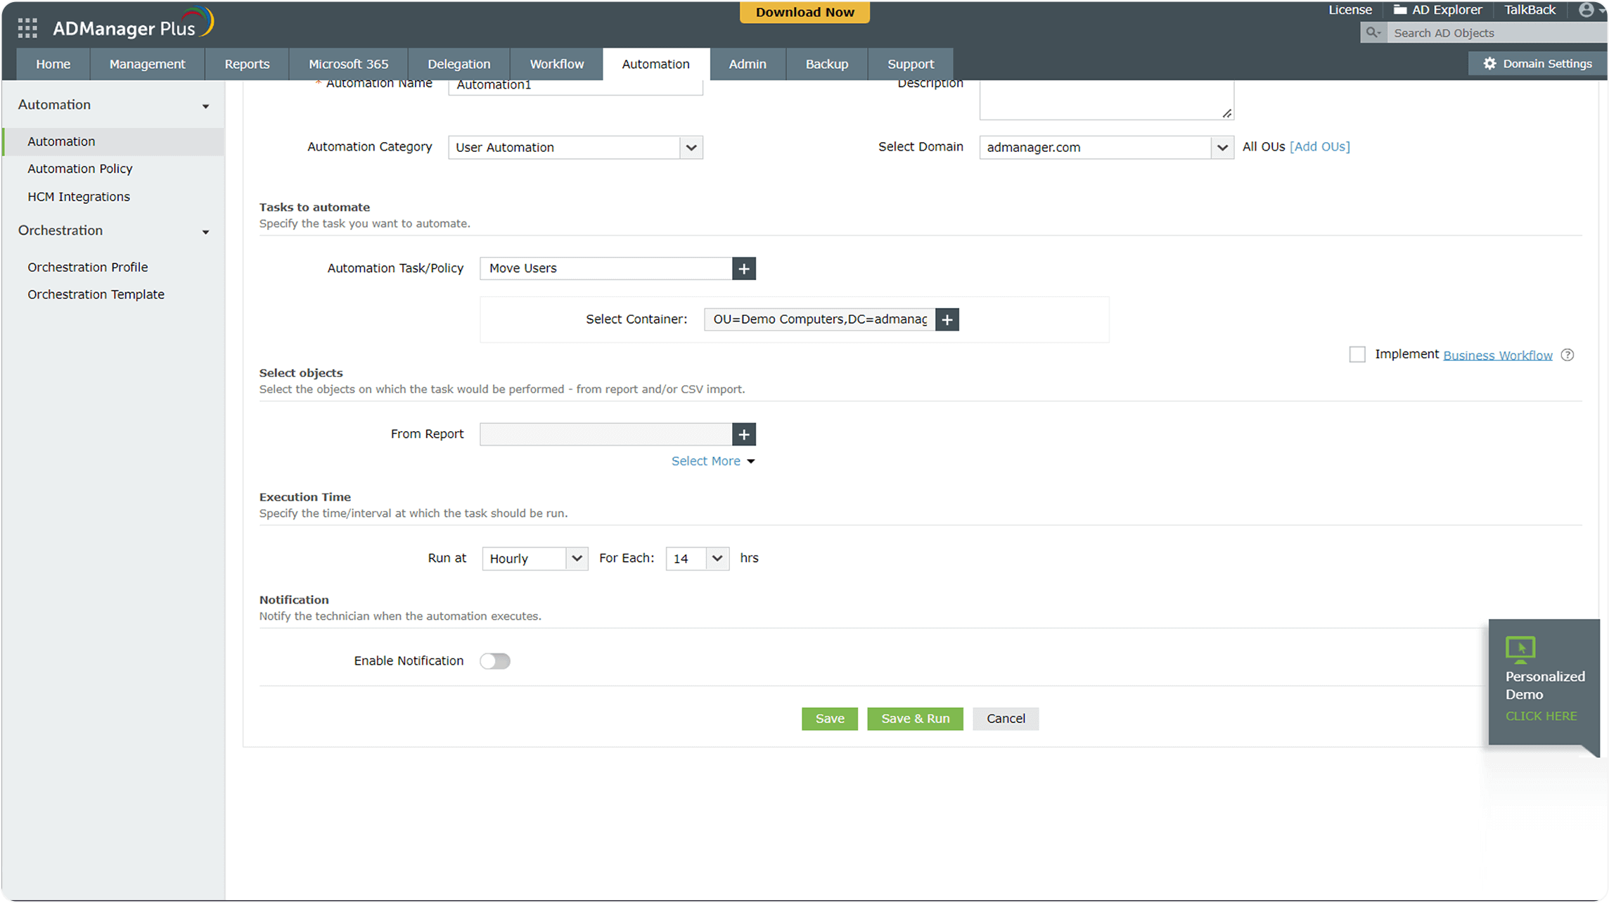
Task: Click inside the Description text area
Action: click(x=1106, y=98)
